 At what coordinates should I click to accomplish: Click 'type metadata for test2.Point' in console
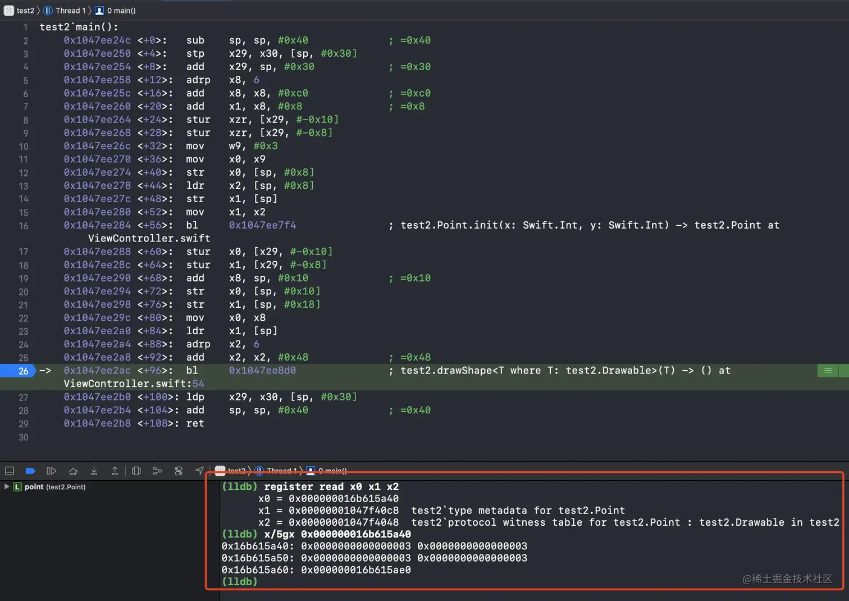(x=518, y=510)
